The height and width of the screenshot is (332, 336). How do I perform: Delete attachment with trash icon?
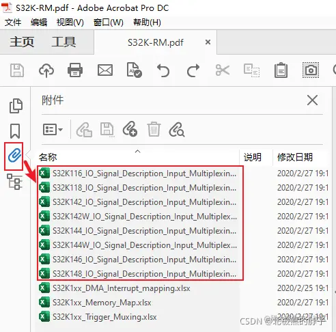(154, 129)
